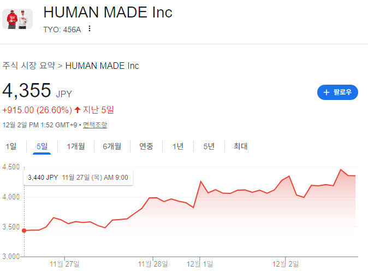Click the red up-arrow change indicator
Viewport: 368px width, 271px height.
tap(78, 110)
